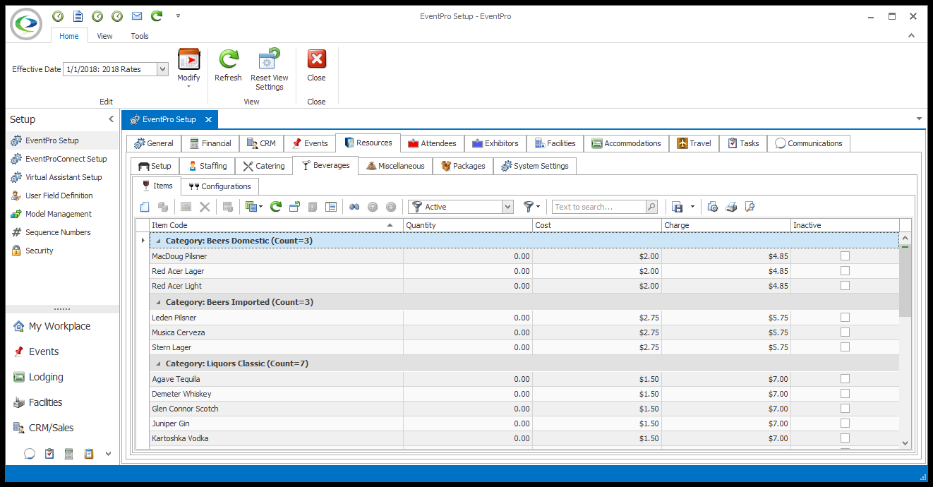The image size is (933, 487).
Task: Toggle Inactive checkbox for Demeter Whiskey
Action: coord(845,394)
